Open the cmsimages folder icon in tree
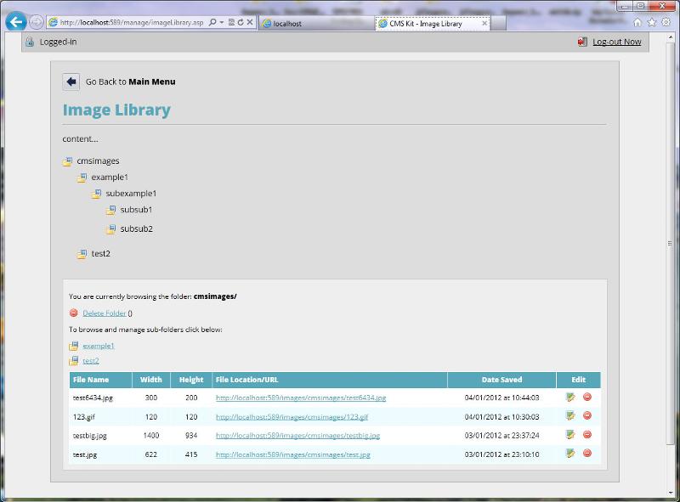 (68, 161)
